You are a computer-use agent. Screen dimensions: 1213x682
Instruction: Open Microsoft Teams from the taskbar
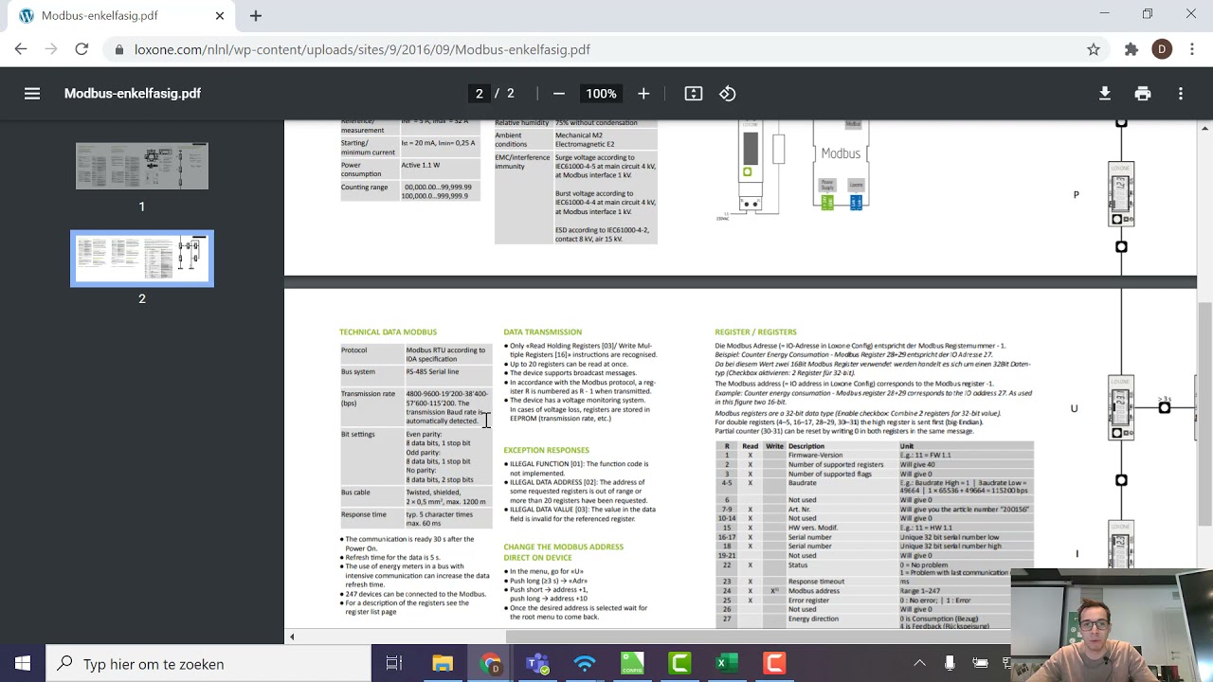[x=537, y=663]
